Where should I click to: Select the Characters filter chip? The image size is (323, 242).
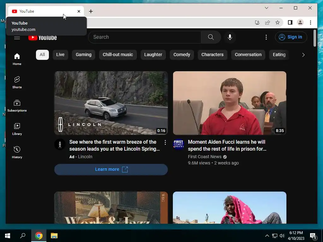(x=212, y=55)
